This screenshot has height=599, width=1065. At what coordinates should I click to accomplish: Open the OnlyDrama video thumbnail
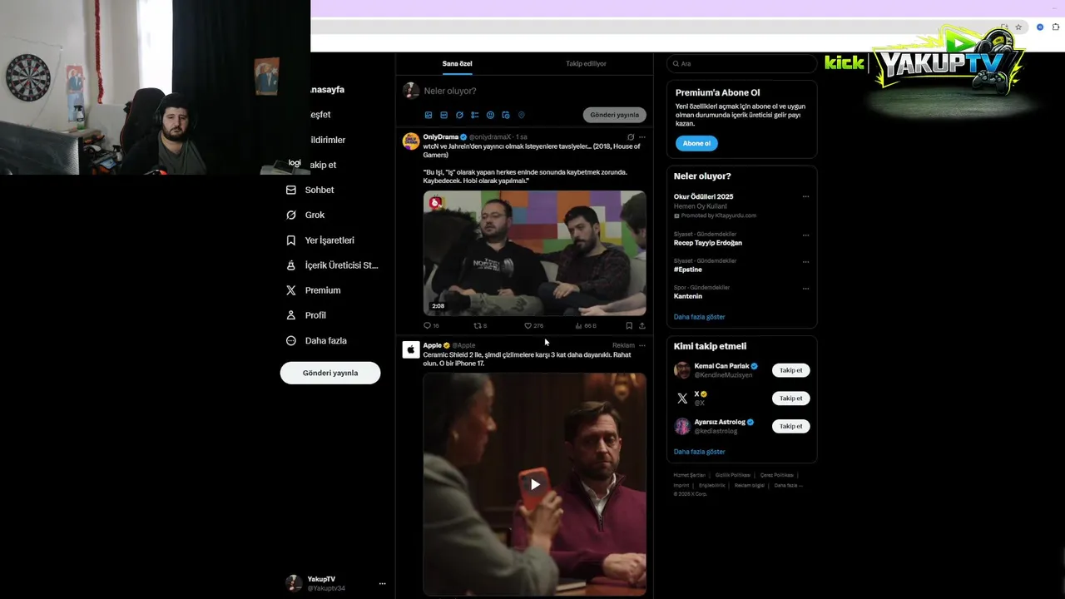[x=534, y=253]
